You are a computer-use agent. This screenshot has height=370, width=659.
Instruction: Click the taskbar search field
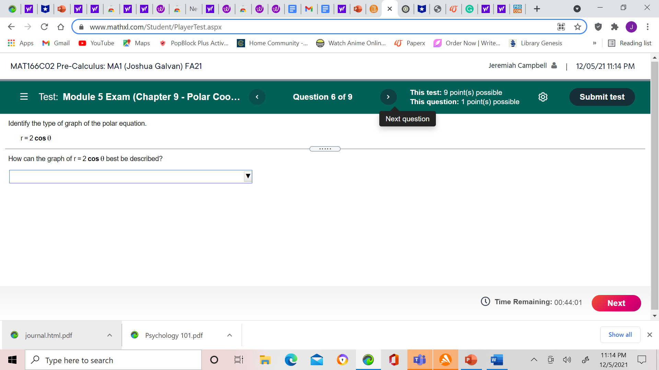(x=113, y=360)
